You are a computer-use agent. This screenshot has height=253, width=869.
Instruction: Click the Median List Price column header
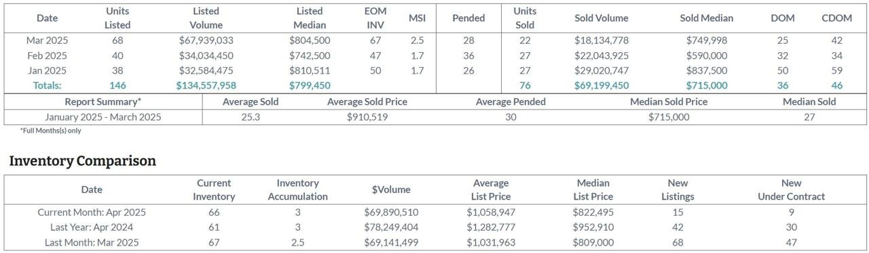point(593,190)
